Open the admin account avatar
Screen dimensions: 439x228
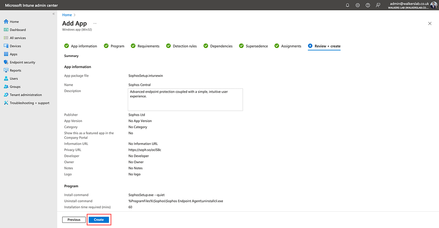point(434,5)
